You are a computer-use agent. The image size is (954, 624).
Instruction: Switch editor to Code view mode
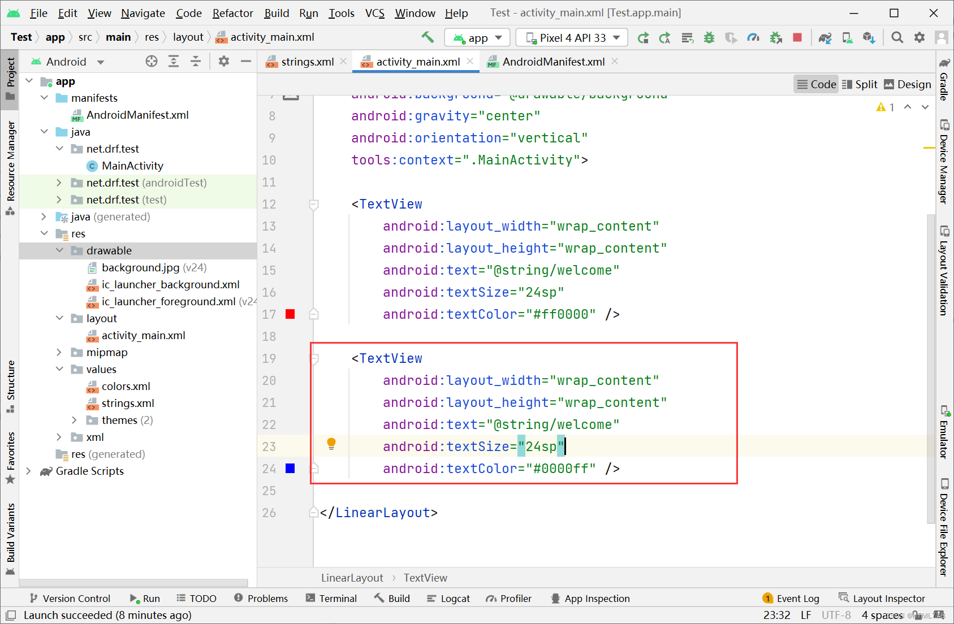click(816, 84)
